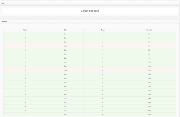Select the Blue color cell in attempt 1

pyautogui.click(x=65, y=34)
